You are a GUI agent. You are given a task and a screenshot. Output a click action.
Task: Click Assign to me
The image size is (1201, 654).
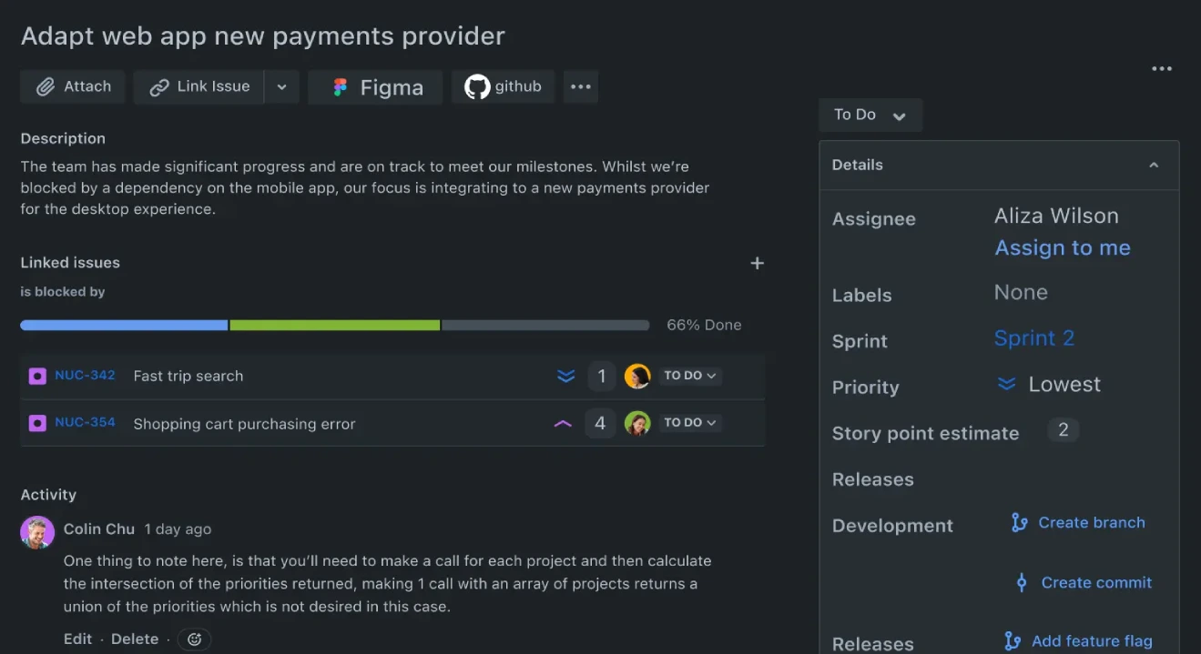click(x=1062, y=247)
